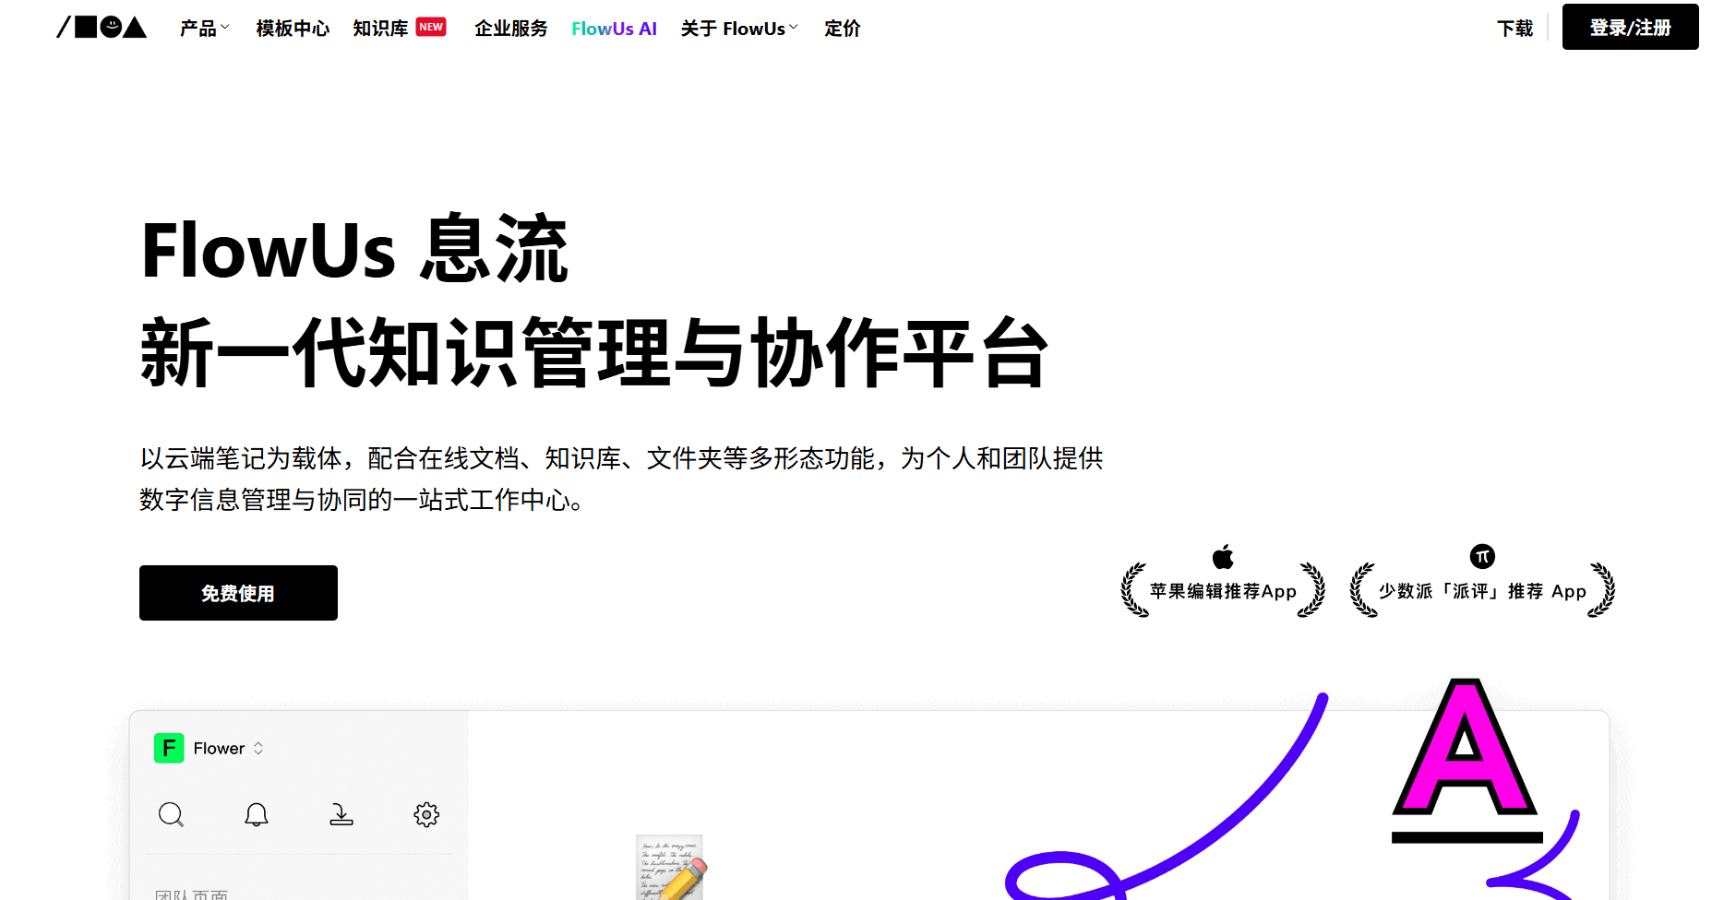Open the 知识库 menu item
Screen dimensions: 1712x900
click(380, 29)
